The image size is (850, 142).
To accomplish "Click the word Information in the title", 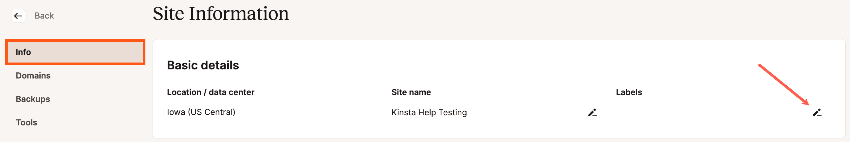I will coord(239,14).
